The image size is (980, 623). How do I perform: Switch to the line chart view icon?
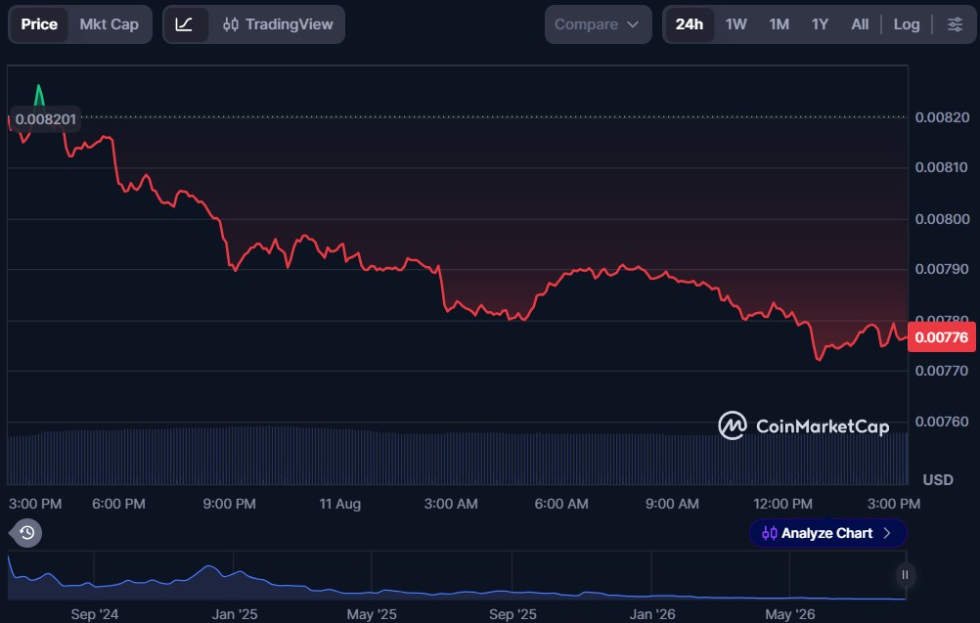tap(184, 24)
